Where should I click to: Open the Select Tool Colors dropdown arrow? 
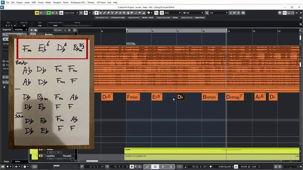151,13
